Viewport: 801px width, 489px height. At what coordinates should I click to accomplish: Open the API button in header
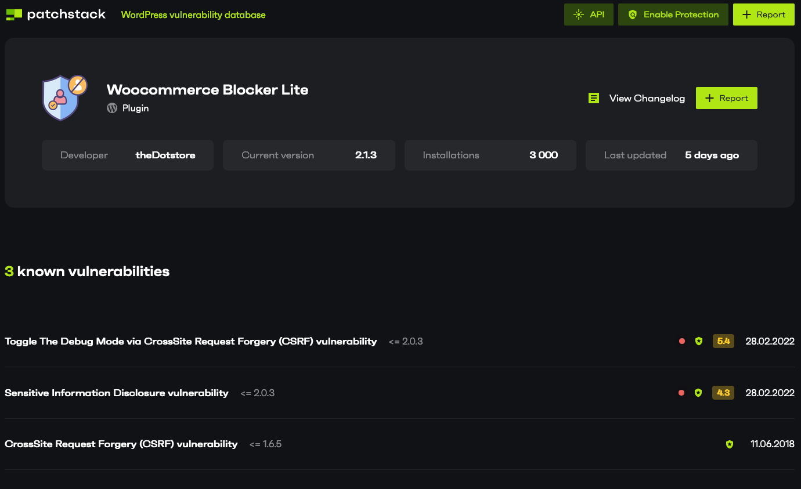(589, 15)
